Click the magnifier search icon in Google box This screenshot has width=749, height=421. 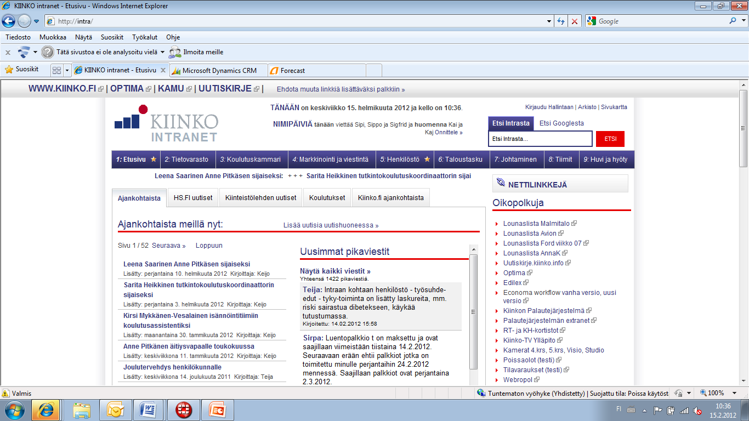733,21
